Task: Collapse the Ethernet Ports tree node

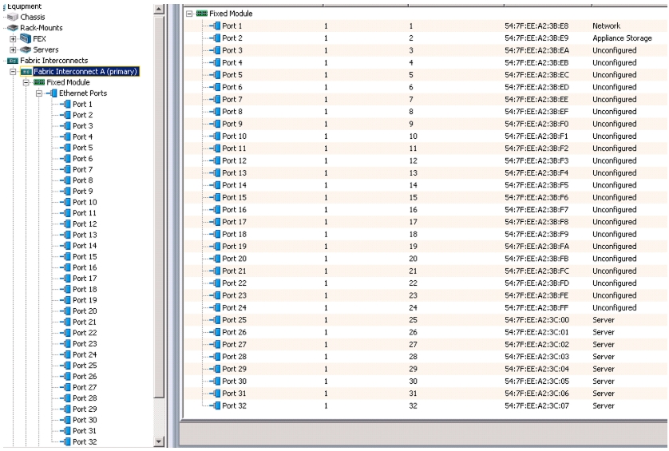Action: click(x=39, y=93)
